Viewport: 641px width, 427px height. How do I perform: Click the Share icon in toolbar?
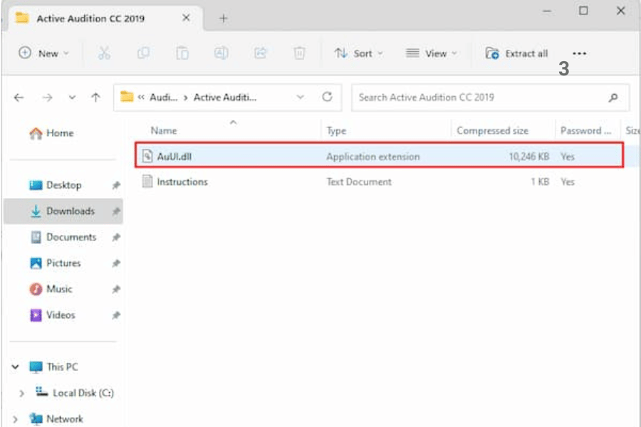tap(261, 53)
